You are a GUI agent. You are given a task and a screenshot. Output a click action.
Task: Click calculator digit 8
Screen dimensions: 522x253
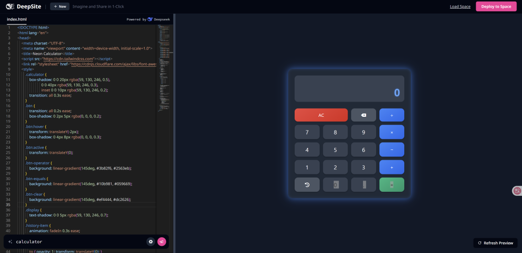[335, 132]
